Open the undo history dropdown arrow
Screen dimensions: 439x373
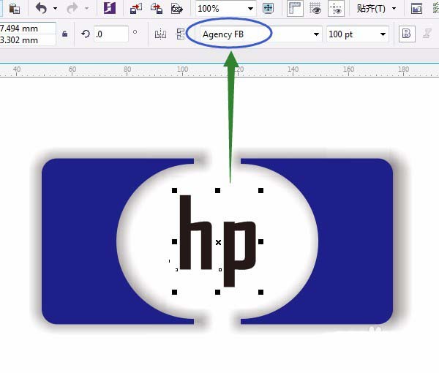(x=55, y=8)
